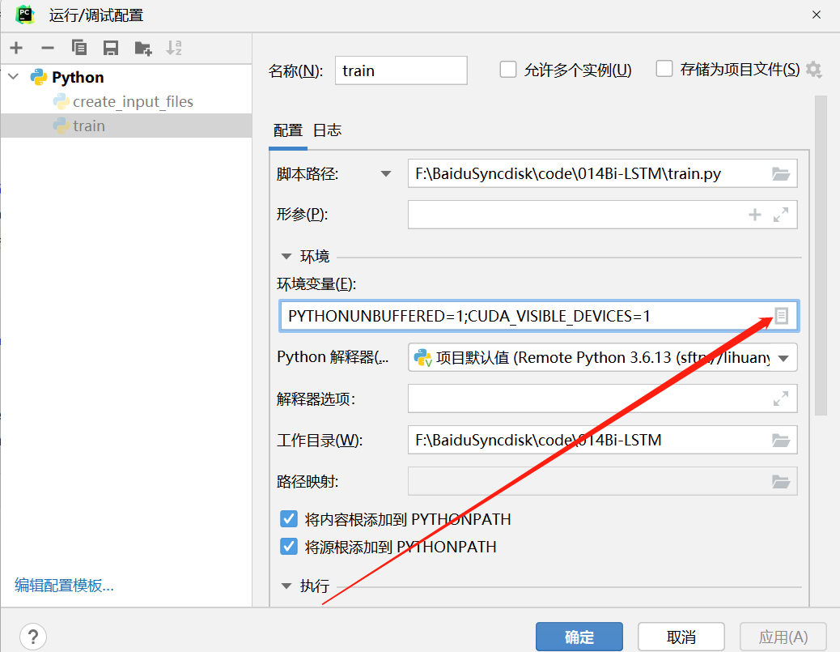840x652 pixels.
Task: Create a new configuration folder
Action: (x=143, y=48)
